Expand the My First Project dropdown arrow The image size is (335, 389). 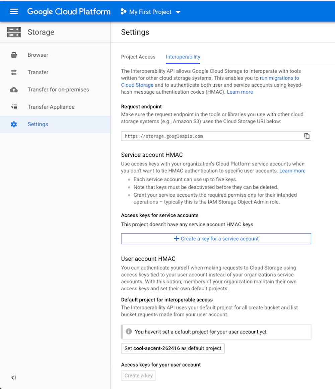tap(178, 12)
